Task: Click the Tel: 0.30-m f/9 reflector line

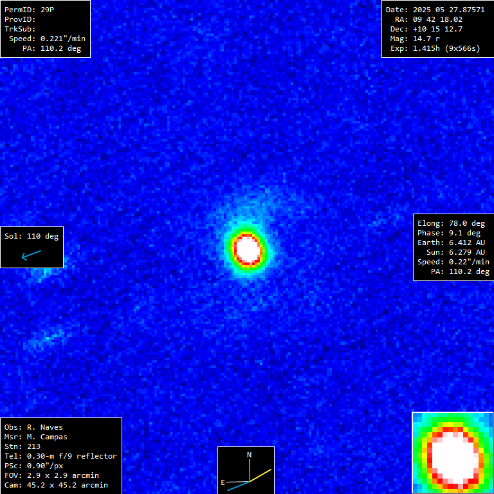Action: 60,456
